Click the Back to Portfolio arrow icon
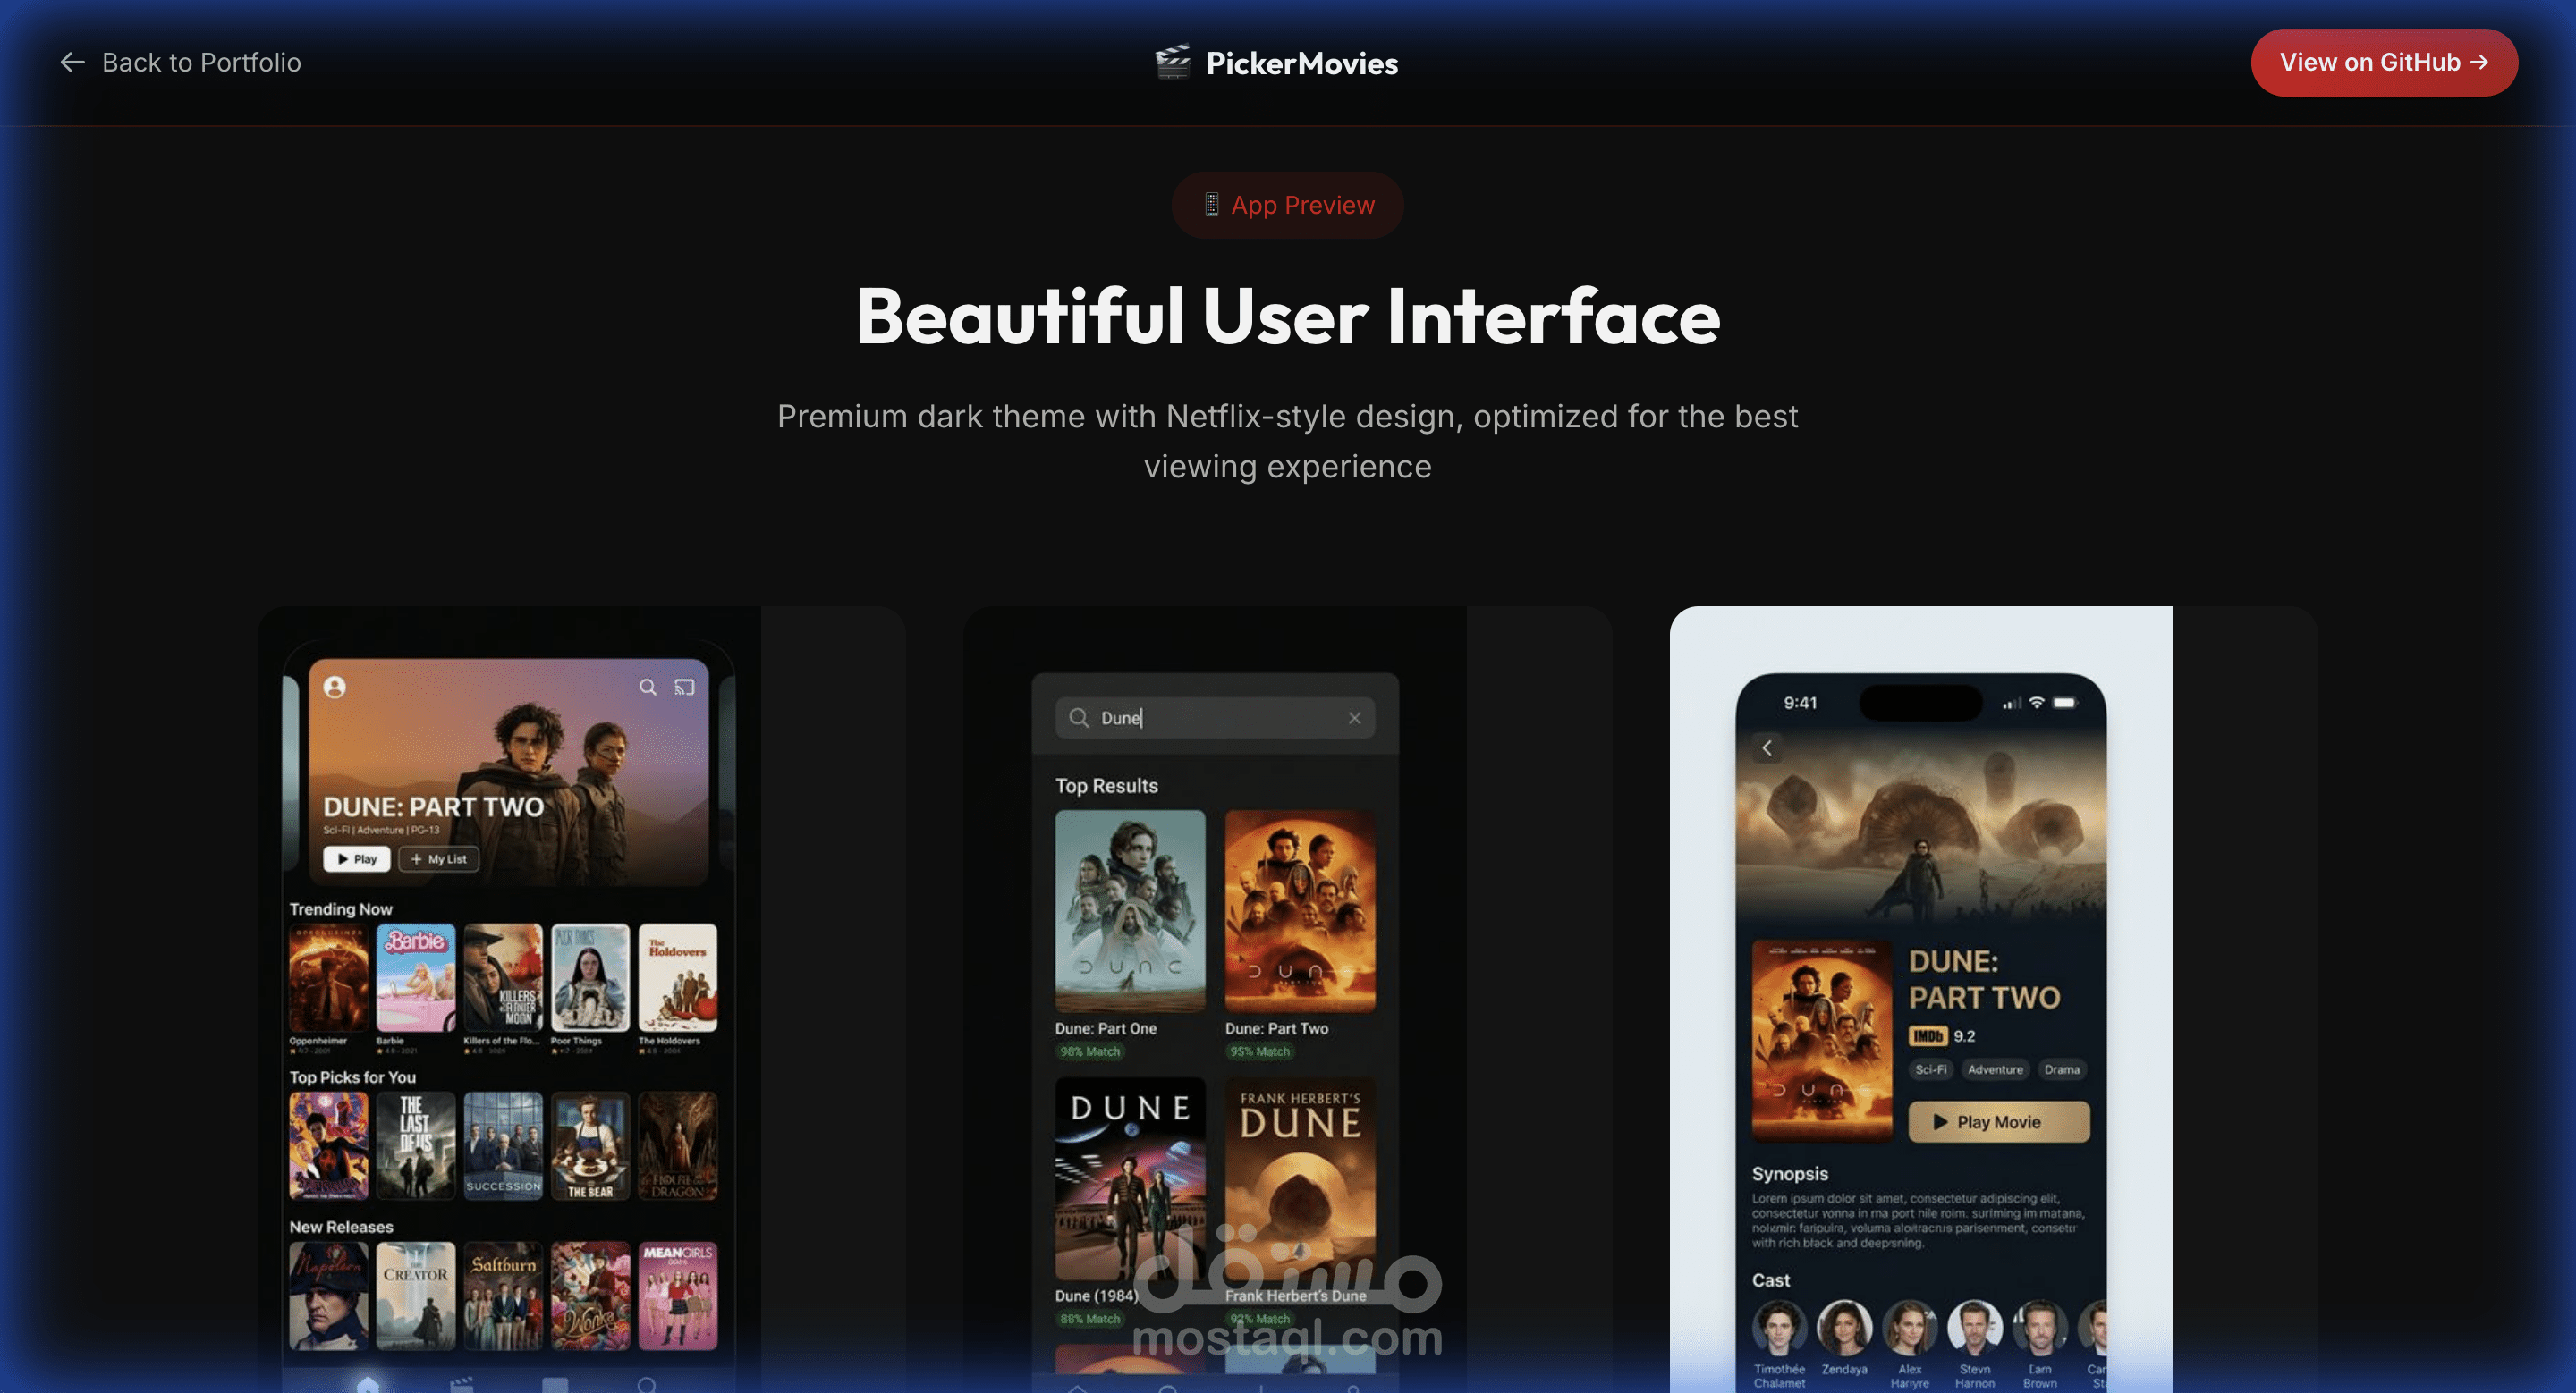 (72, 63)
